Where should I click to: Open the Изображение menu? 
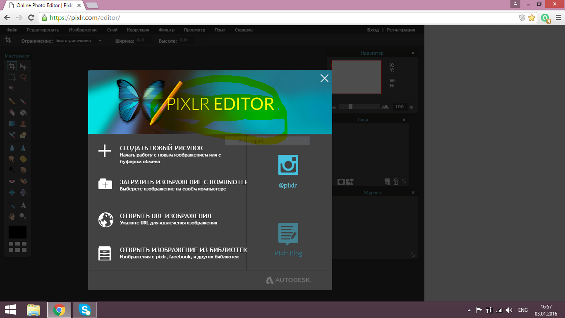83,30
